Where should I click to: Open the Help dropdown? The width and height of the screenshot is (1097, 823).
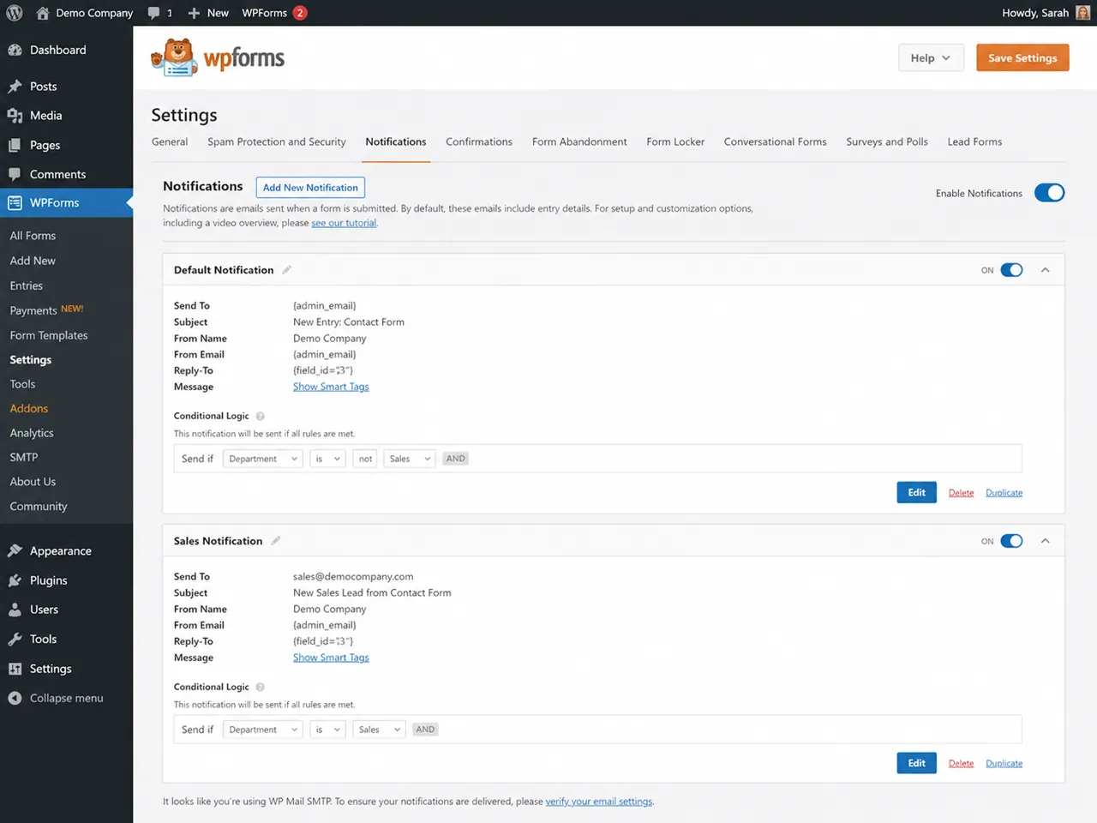931,58
